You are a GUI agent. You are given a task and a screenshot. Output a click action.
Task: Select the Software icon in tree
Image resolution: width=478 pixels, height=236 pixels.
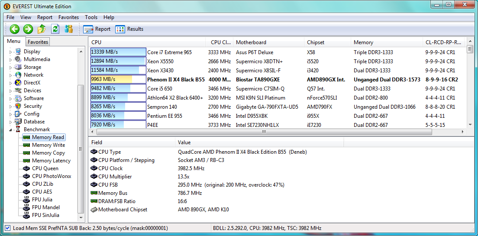coord(18,98)
